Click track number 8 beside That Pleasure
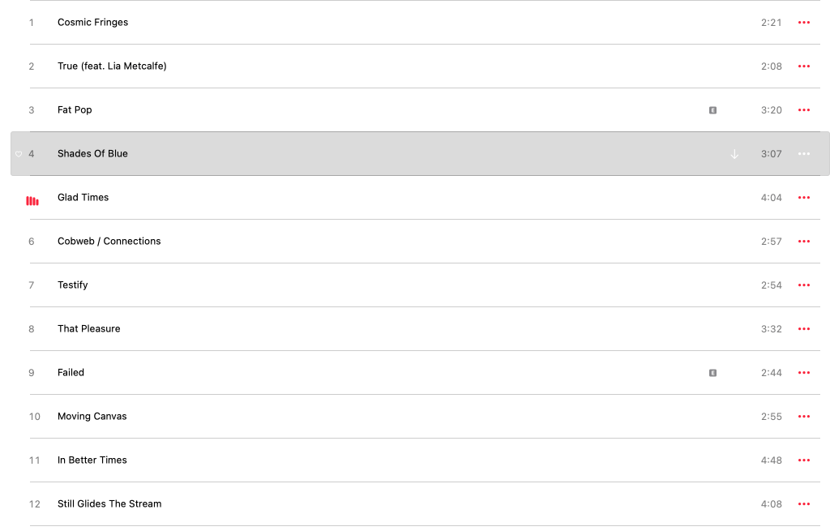830x531 pixels. click(x=32, y=329)
